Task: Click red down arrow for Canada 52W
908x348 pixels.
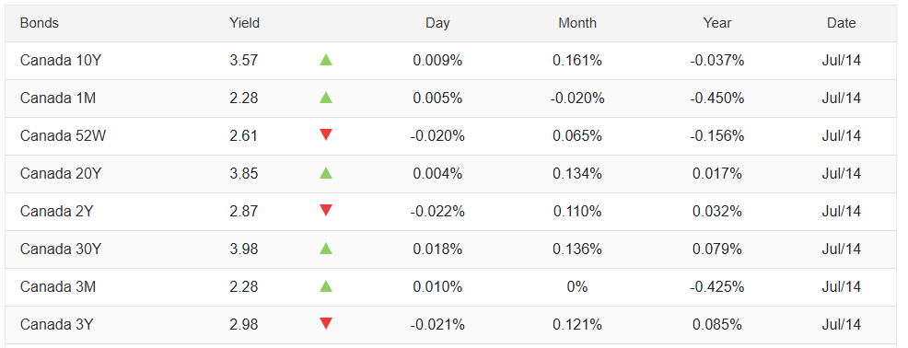Action: 326,135
